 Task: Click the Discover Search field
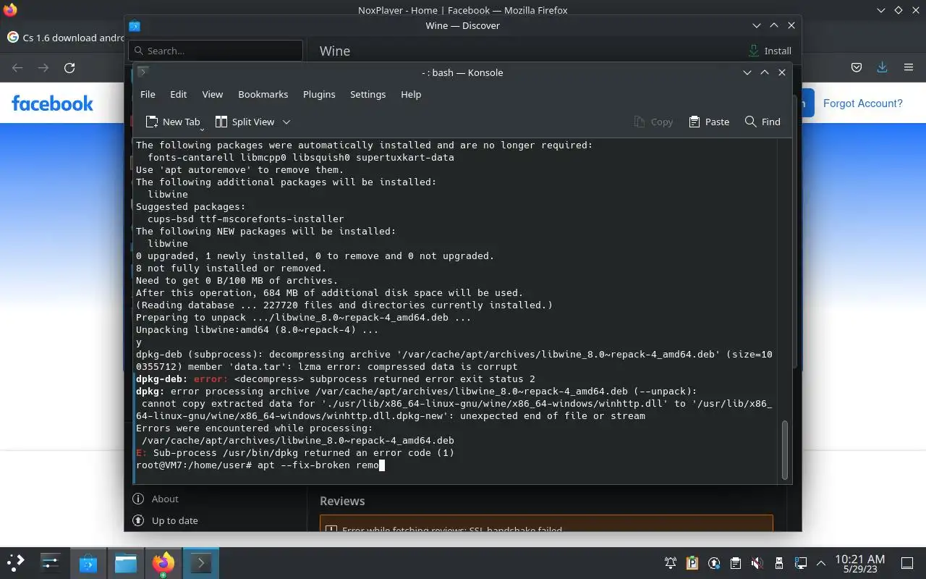point(216,51)
